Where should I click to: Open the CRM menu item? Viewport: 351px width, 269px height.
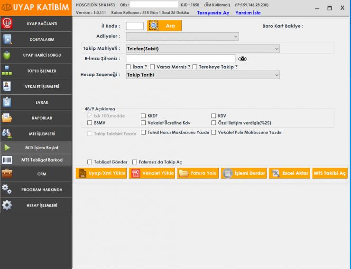pos(36,174)
